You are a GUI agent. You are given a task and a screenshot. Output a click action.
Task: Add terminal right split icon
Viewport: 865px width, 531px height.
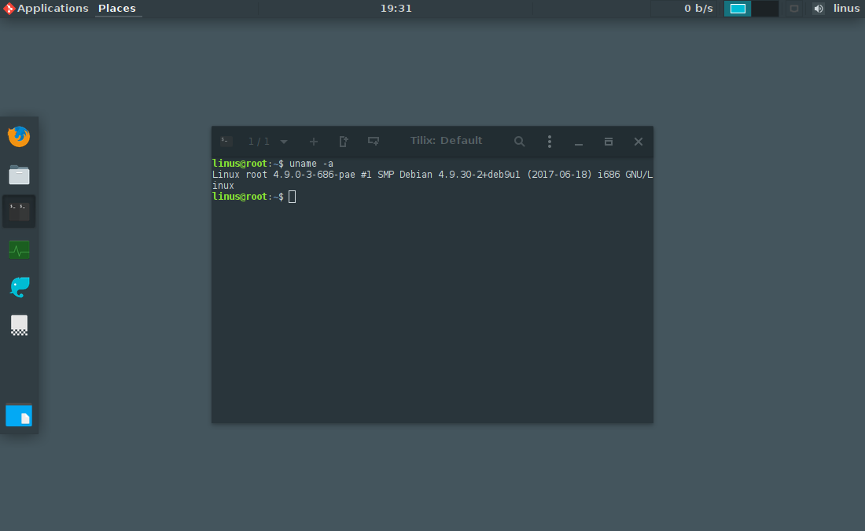(x=343, y=142)
